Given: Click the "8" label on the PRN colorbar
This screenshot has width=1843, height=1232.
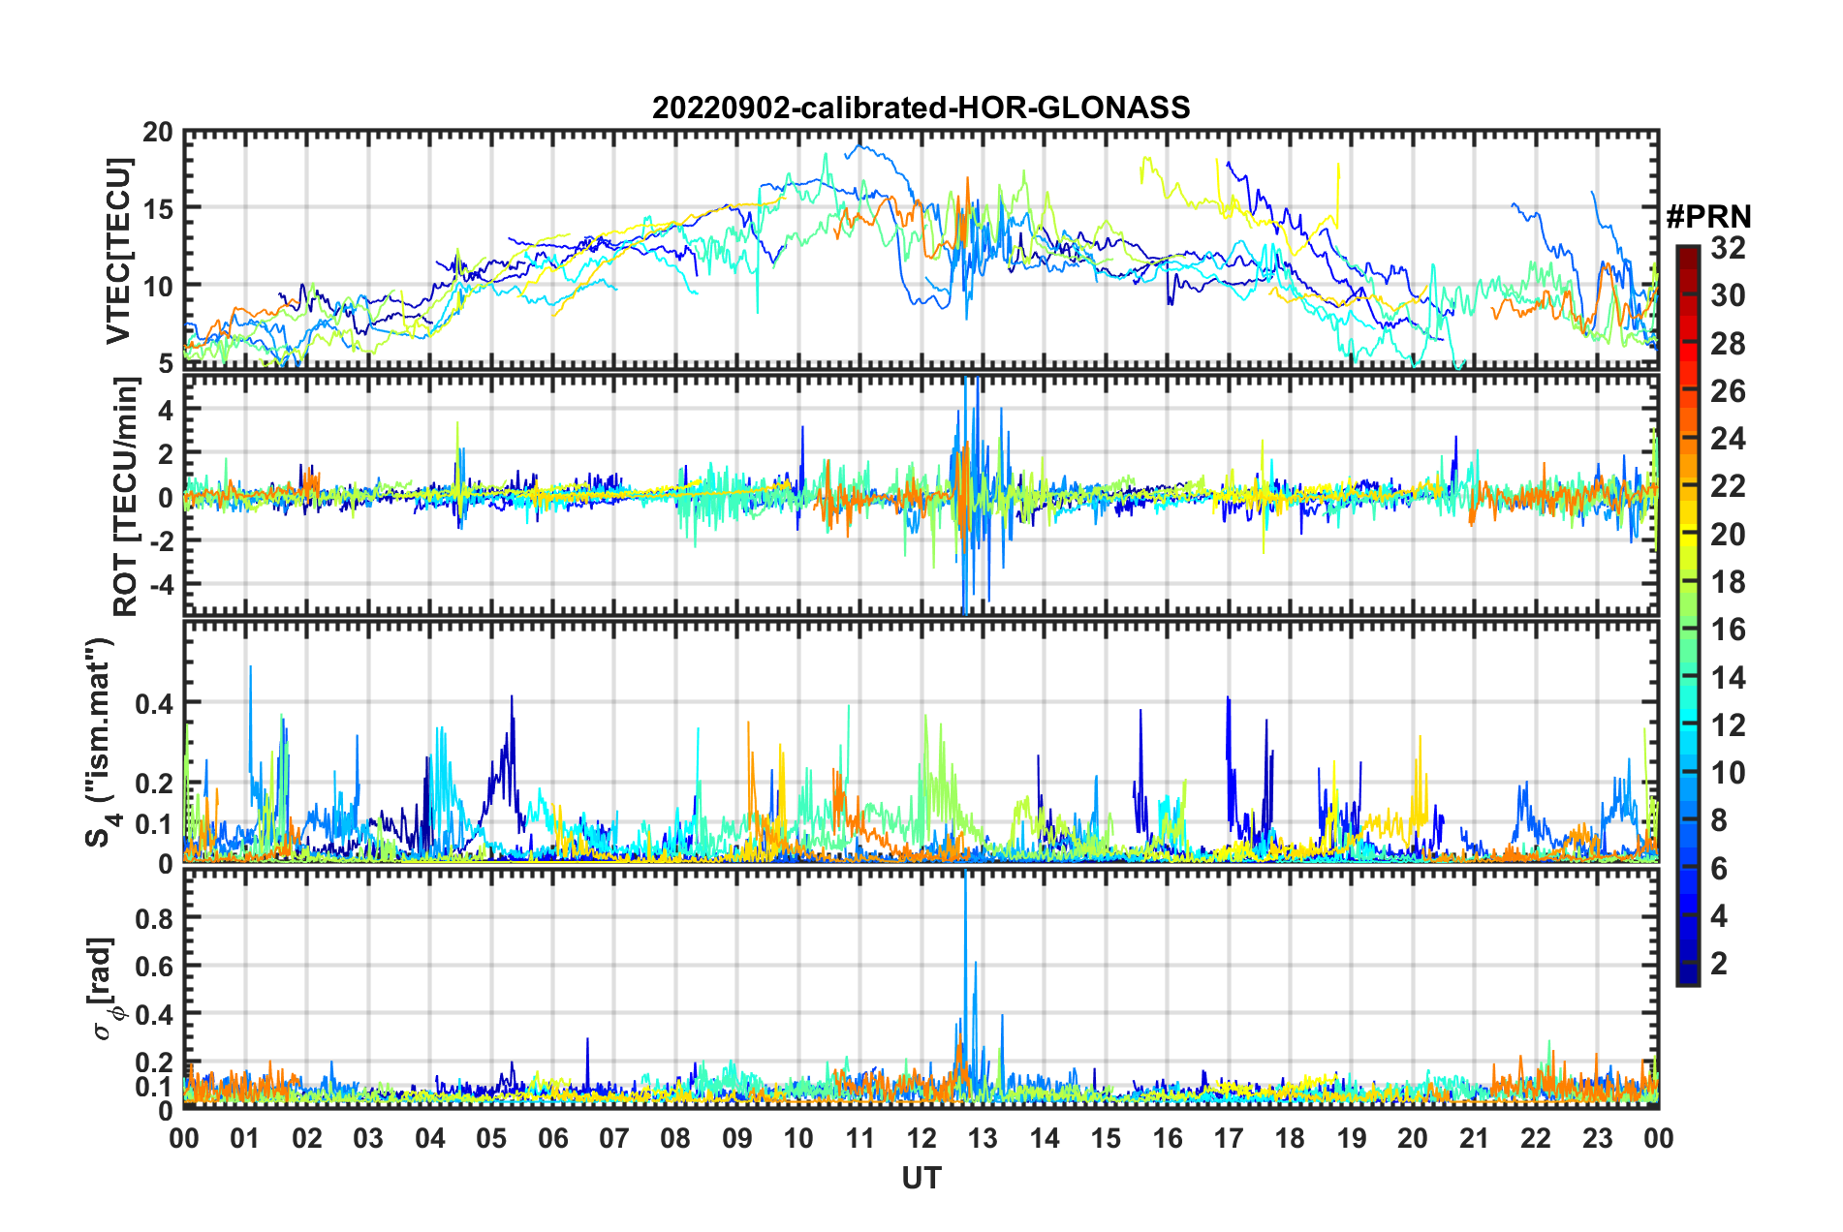Looking at the screenshot, I should tap(1720, 820).
